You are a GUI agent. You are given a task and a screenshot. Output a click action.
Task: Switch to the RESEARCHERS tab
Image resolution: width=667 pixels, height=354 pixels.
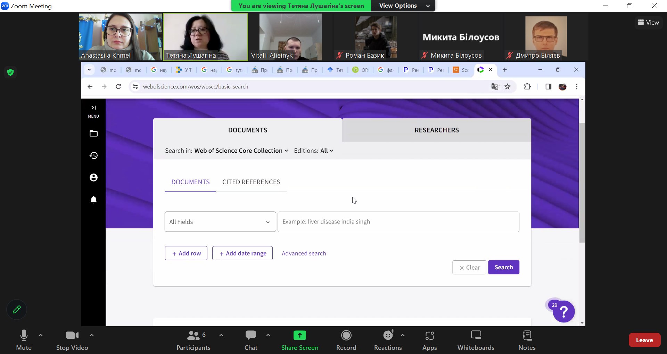tap(437, 130)
